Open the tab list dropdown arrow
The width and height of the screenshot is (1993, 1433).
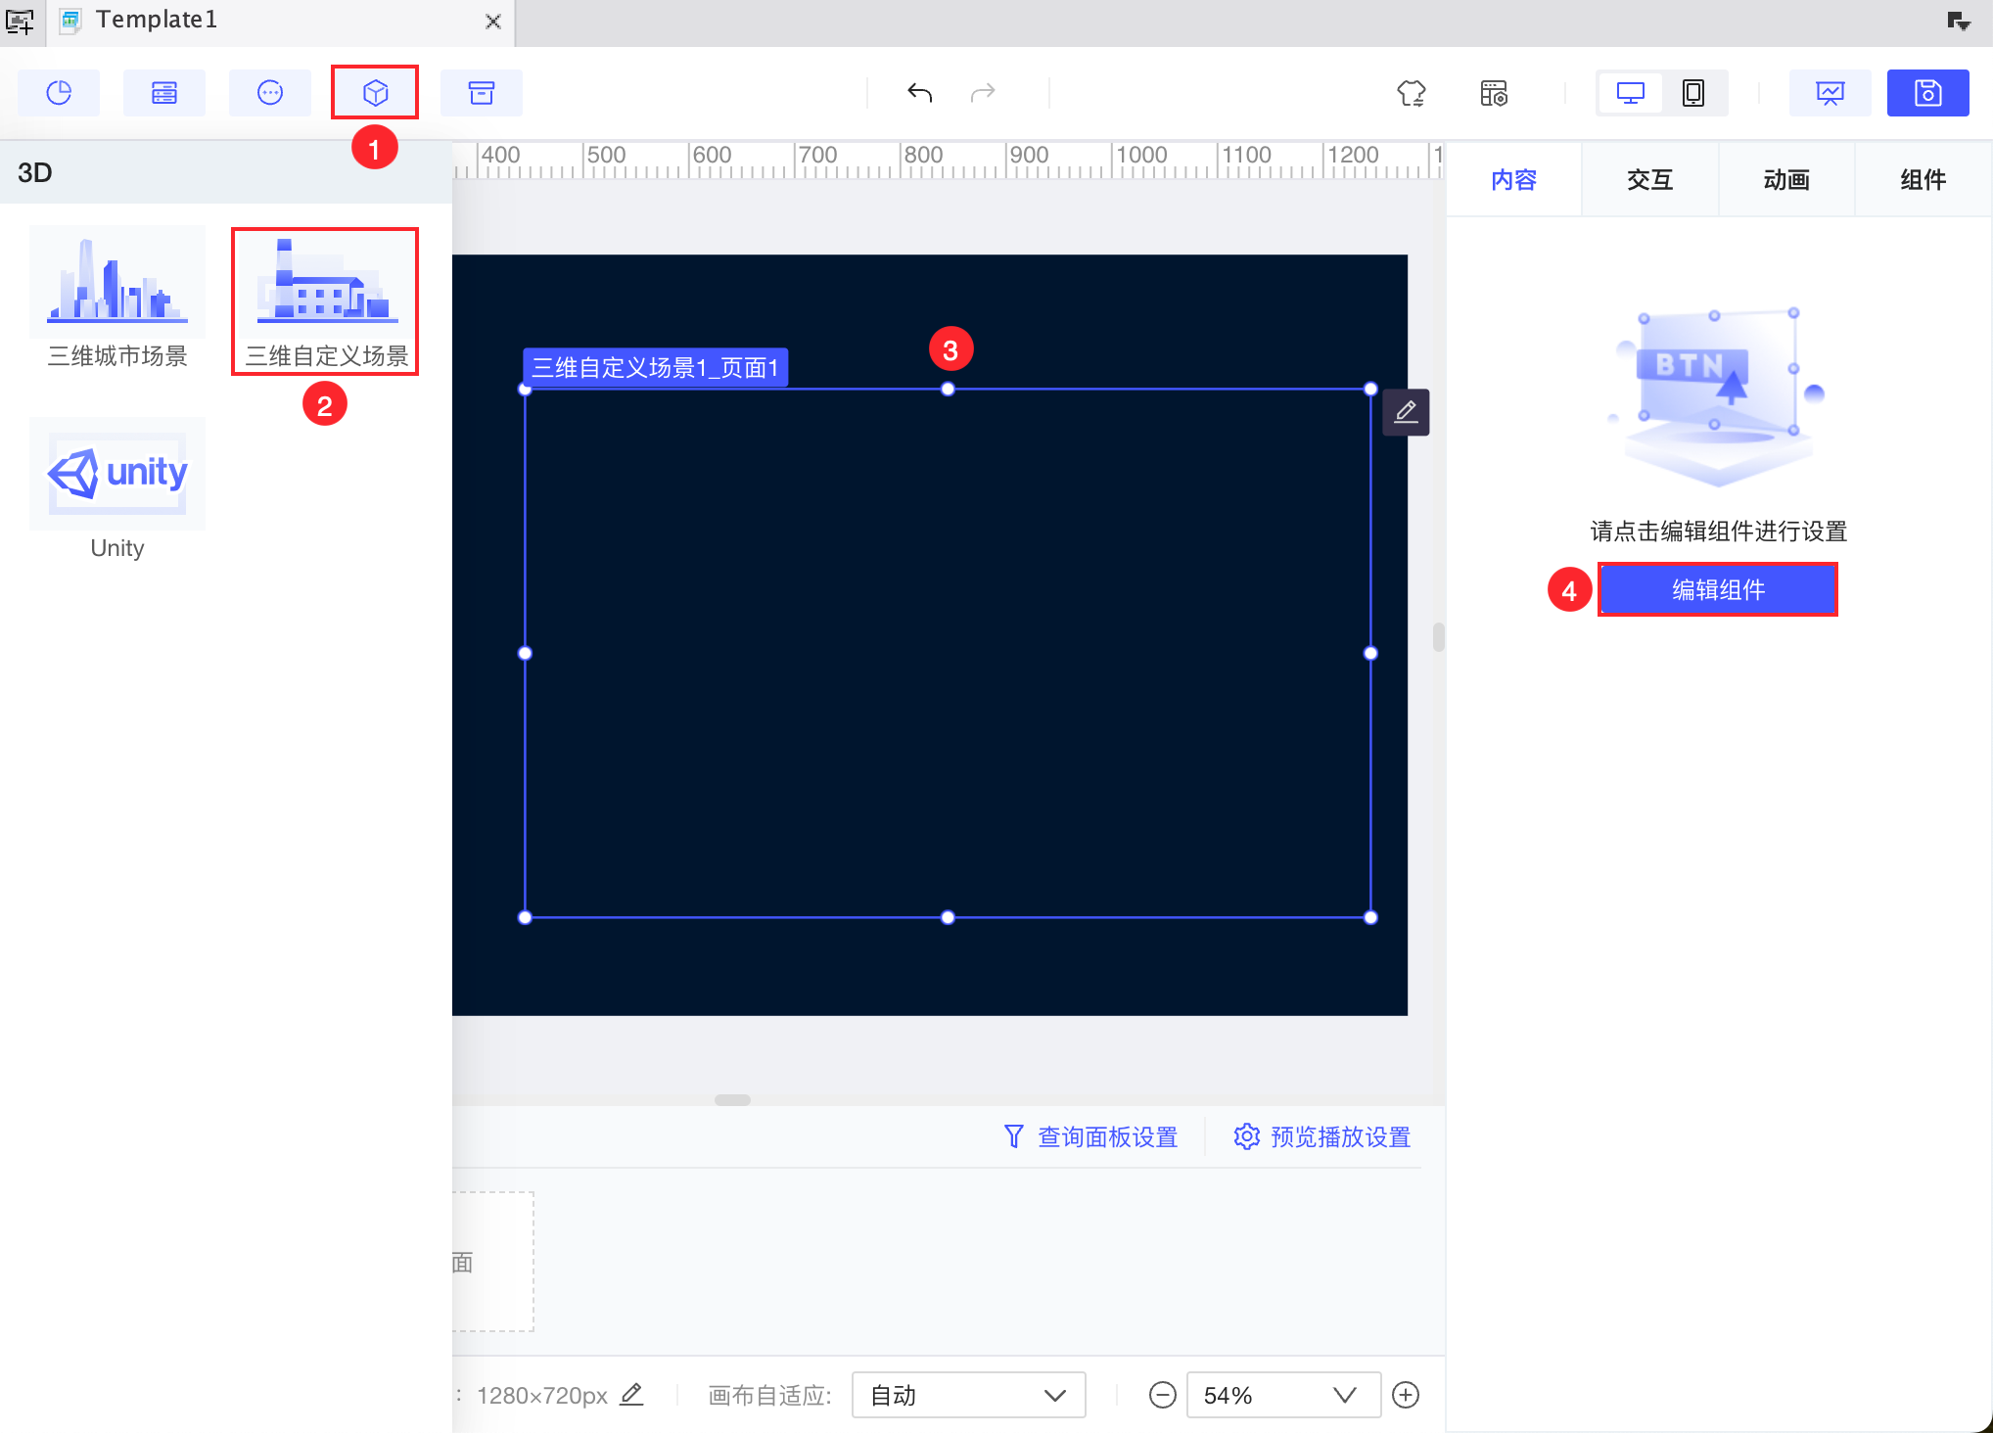pyautogui.click(x=1958, y=22)
